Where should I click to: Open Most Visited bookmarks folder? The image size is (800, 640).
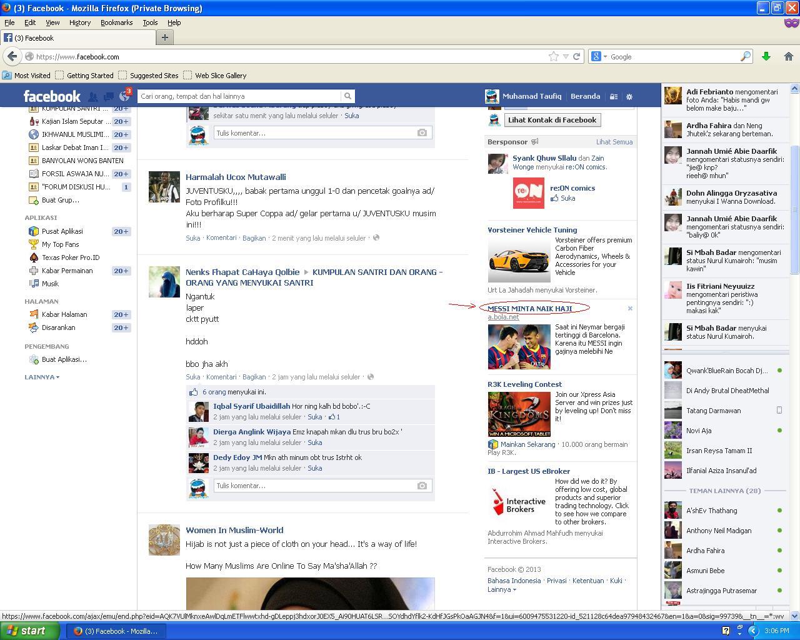[x=26, y=75]
